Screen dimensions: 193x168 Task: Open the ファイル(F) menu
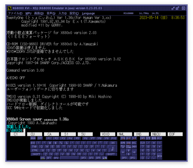[x=15, y=13]
